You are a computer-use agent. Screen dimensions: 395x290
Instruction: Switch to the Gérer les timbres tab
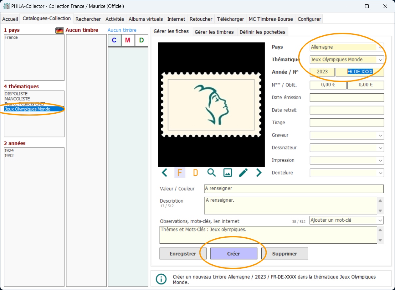[x=214, y=32]
